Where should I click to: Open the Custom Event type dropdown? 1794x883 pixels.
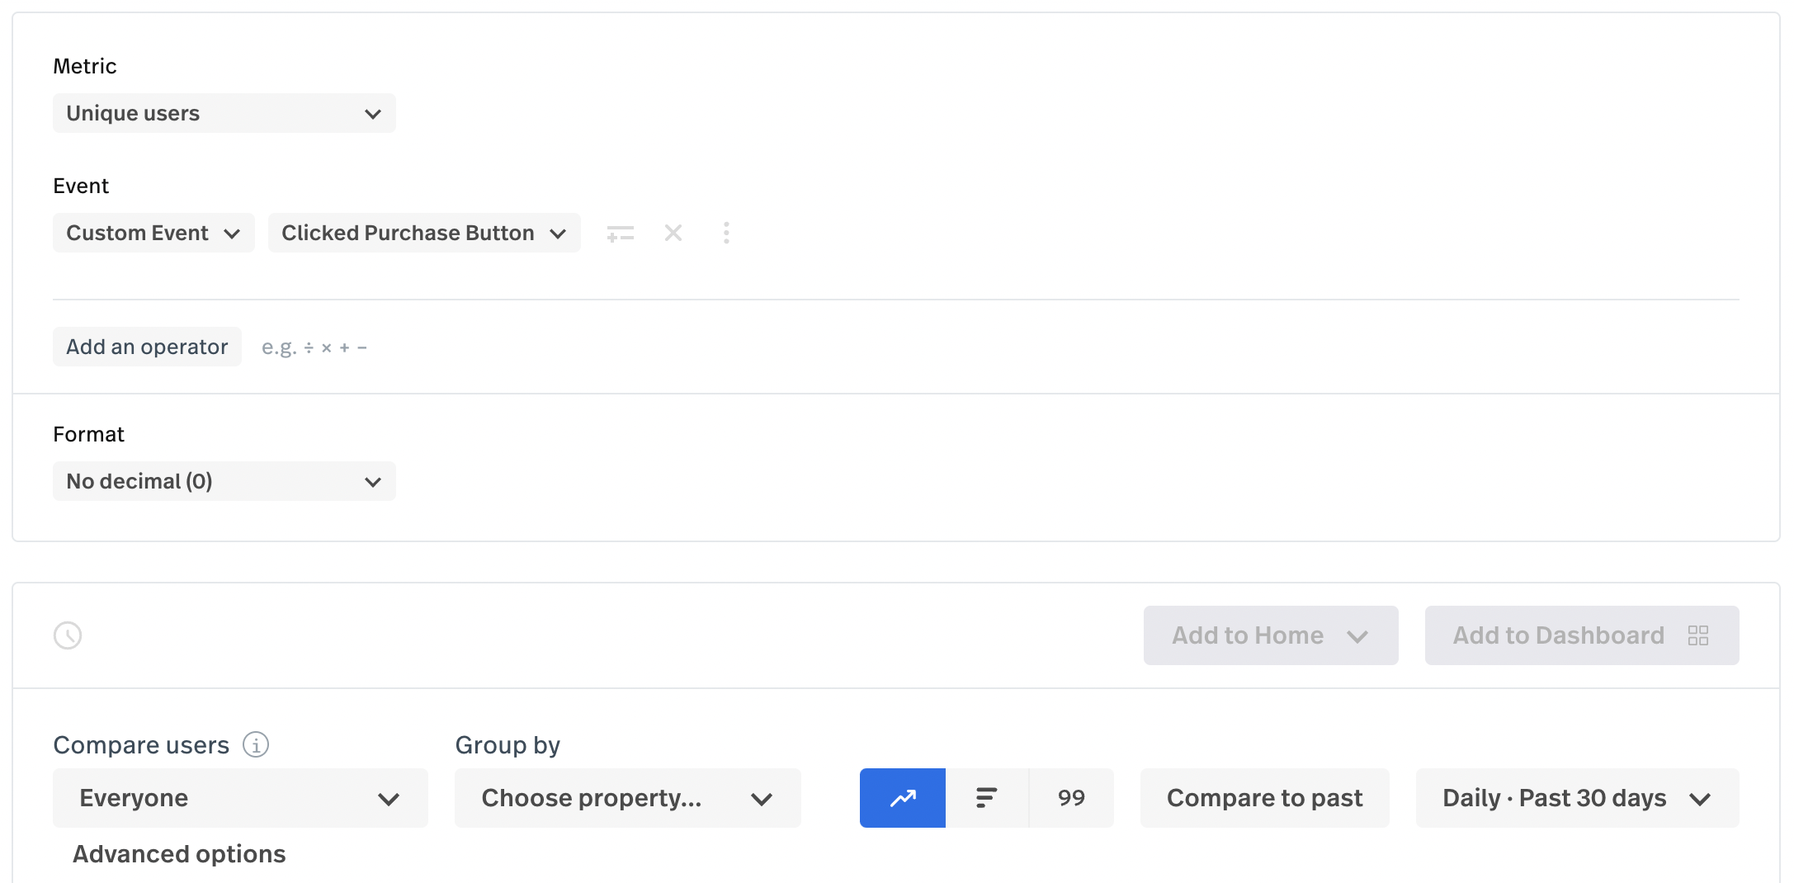153,234
